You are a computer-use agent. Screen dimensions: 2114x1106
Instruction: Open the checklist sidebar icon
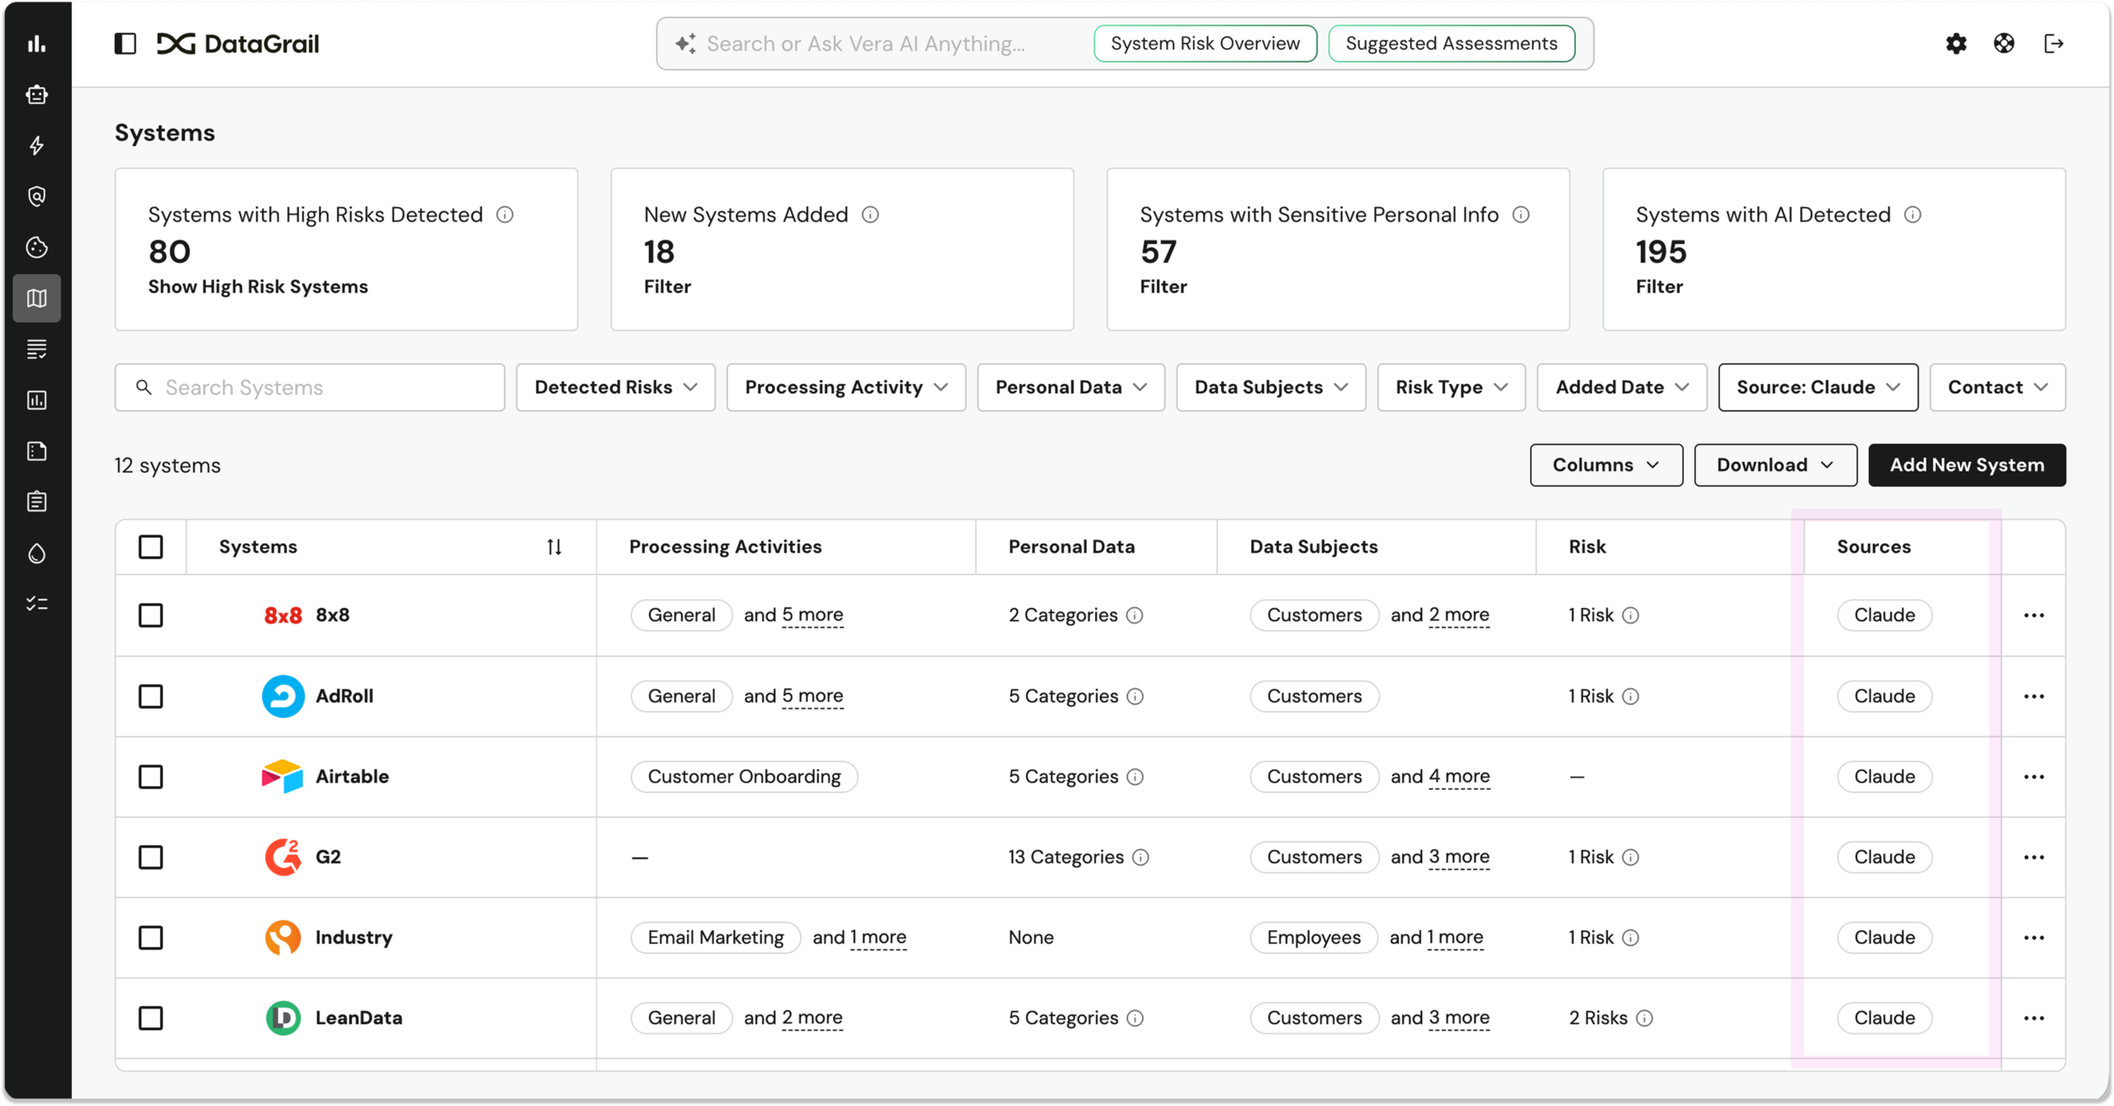(36, 604)
